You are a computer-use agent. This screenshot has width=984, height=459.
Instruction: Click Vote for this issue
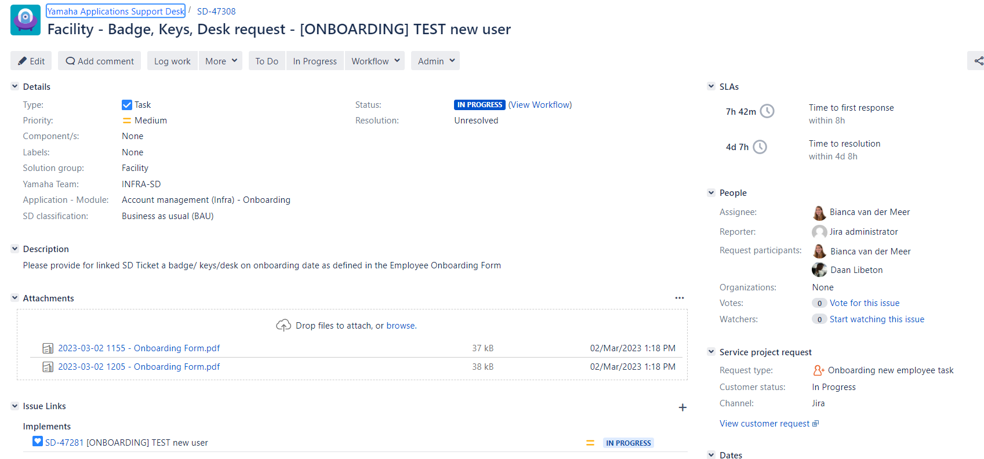click(x=865, y=303)
